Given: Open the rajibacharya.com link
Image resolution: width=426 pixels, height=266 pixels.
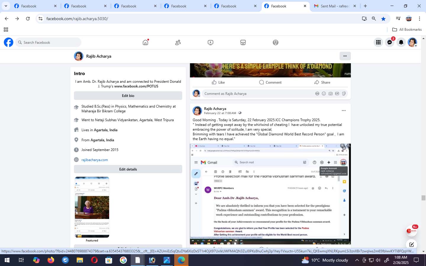Looking at the screenshot, I should click(95, 160).
